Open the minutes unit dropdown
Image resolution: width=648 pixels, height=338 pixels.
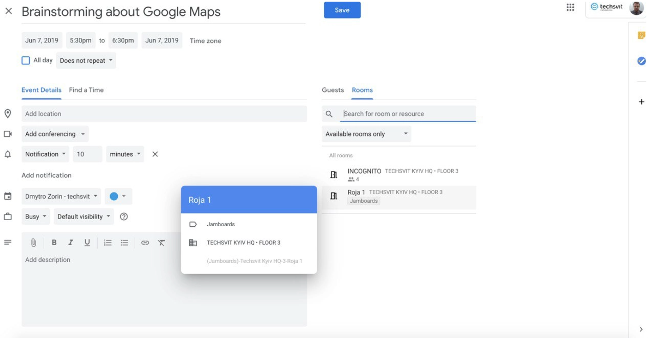click(125, 154)
